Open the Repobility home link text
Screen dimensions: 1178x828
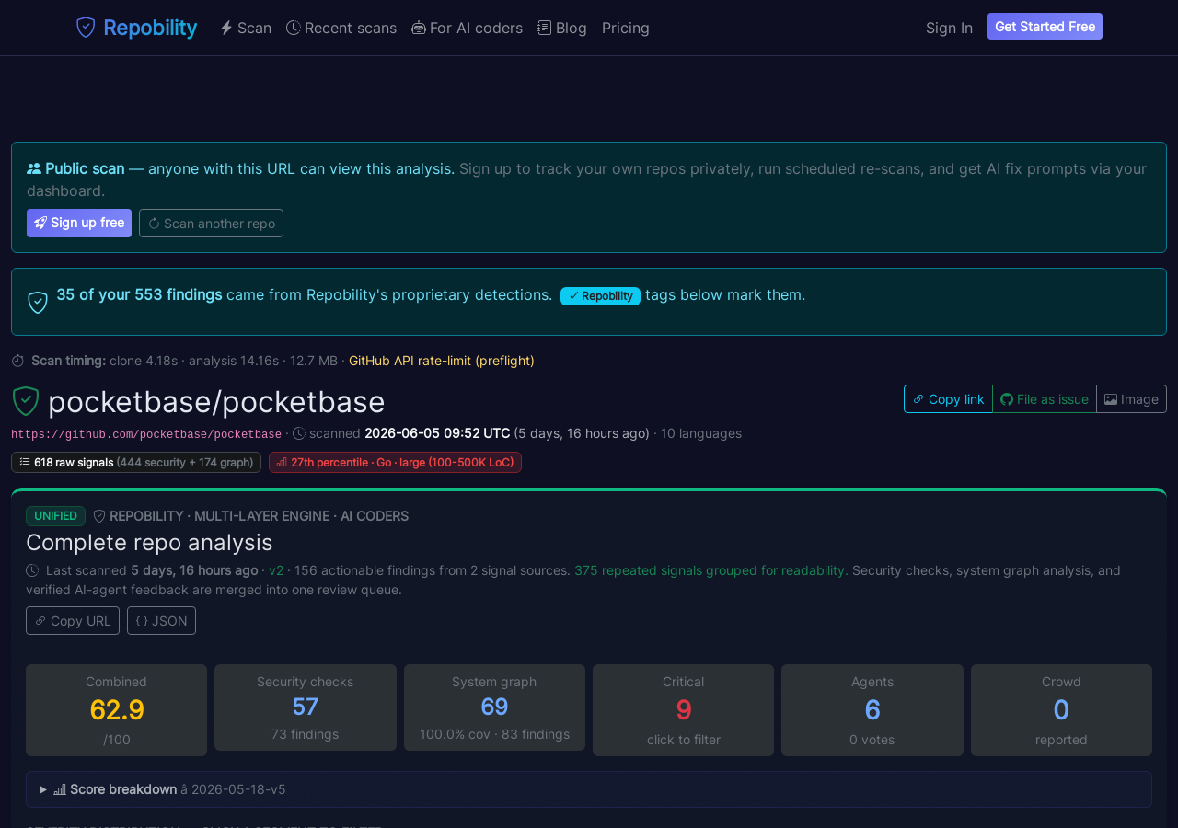coord(150,28)
